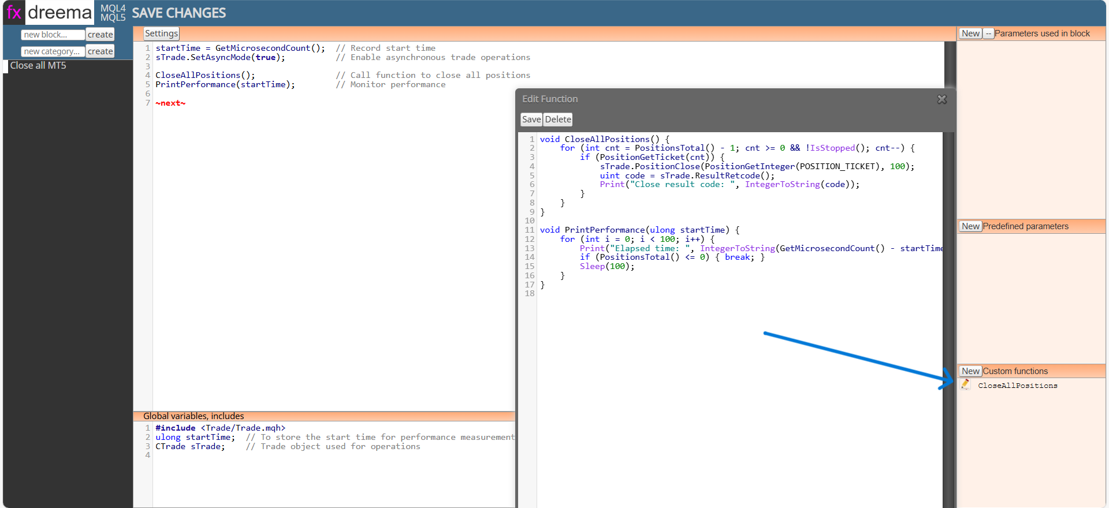Click New in Predefined parameters section
This screenshot has width=1109, height=508.
click(970, 226)
